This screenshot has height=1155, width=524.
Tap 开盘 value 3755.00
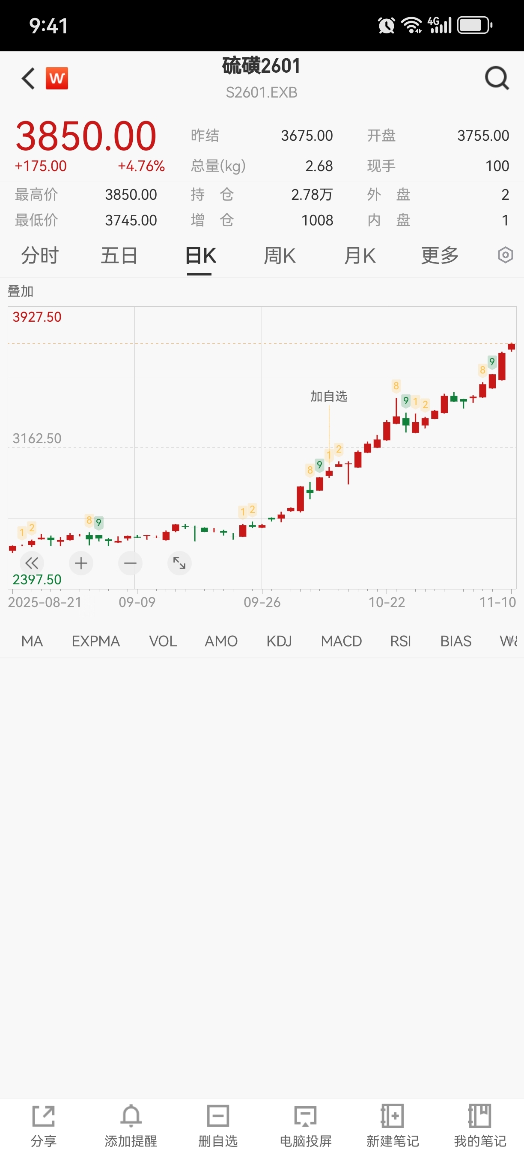point(483,136)
